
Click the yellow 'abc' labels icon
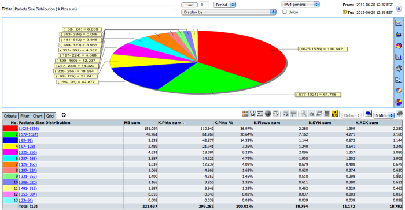coord(334,114)
